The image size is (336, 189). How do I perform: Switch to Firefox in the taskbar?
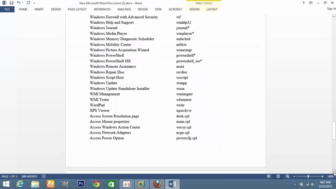[x=157, y=184]
